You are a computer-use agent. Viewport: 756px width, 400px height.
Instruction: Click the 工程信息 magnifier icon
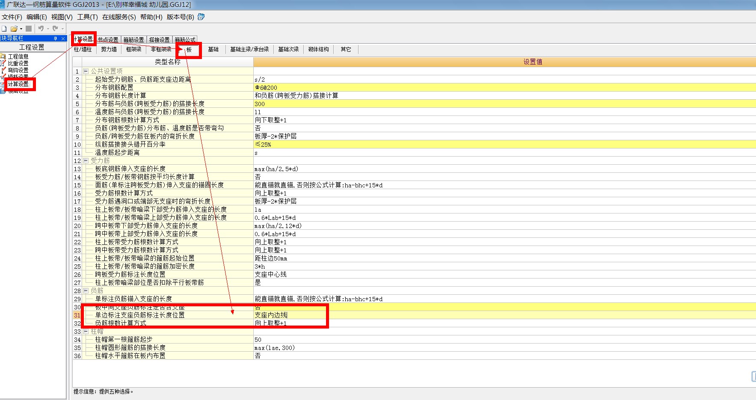3,56
